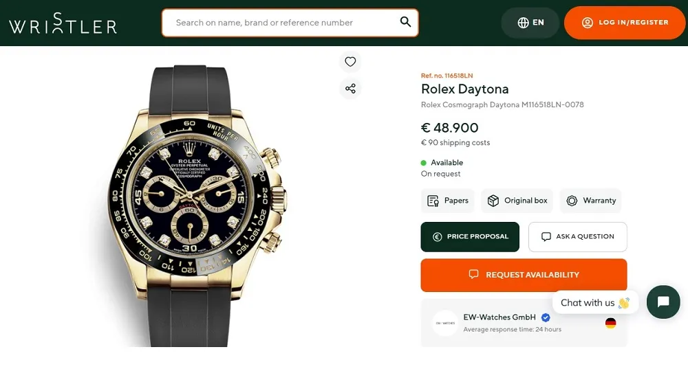The image size is (688, 371).
Task: Click the Price Proposal button
Action: 470,236
